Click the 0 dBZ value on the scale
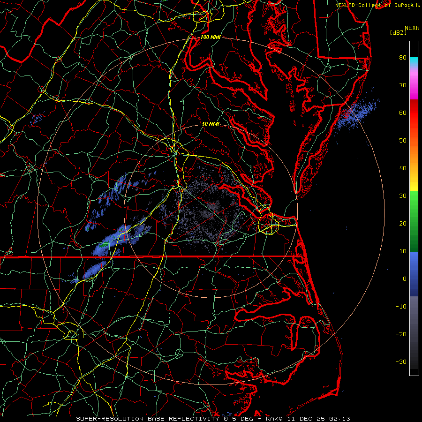 (x=405, y=279)
